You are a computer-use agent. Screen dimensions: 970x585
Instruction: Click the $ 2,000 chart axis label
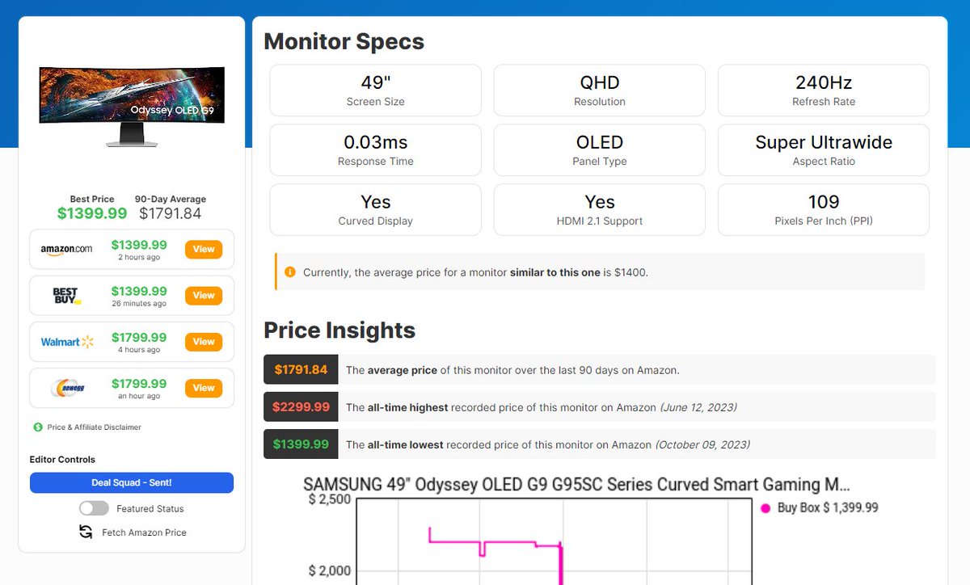tap(330, 571)
